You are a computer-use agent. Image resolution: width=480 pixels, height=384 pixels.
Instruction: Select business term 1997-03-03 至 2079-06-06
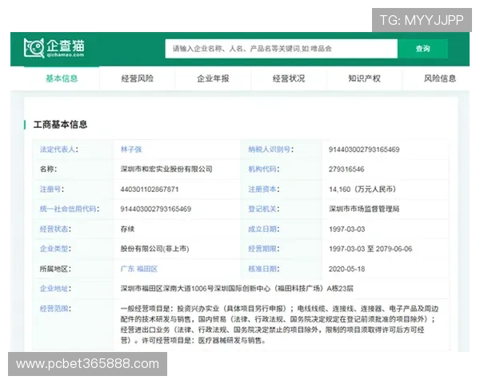click(370, 249)
